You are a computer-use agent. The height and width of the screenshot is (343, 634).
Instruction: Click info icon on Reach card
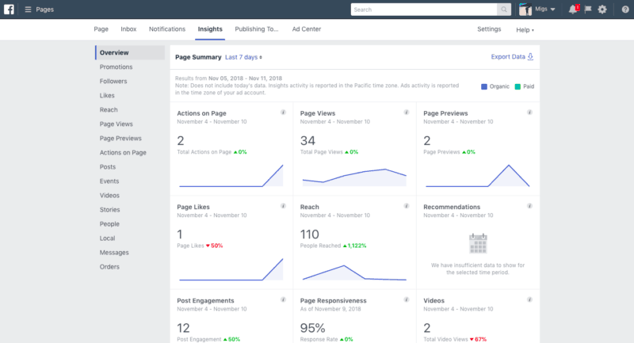407,206
